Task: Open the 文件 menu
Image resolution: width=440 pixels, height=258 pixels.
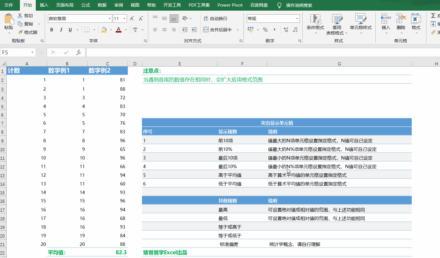Action: point(9,5)
